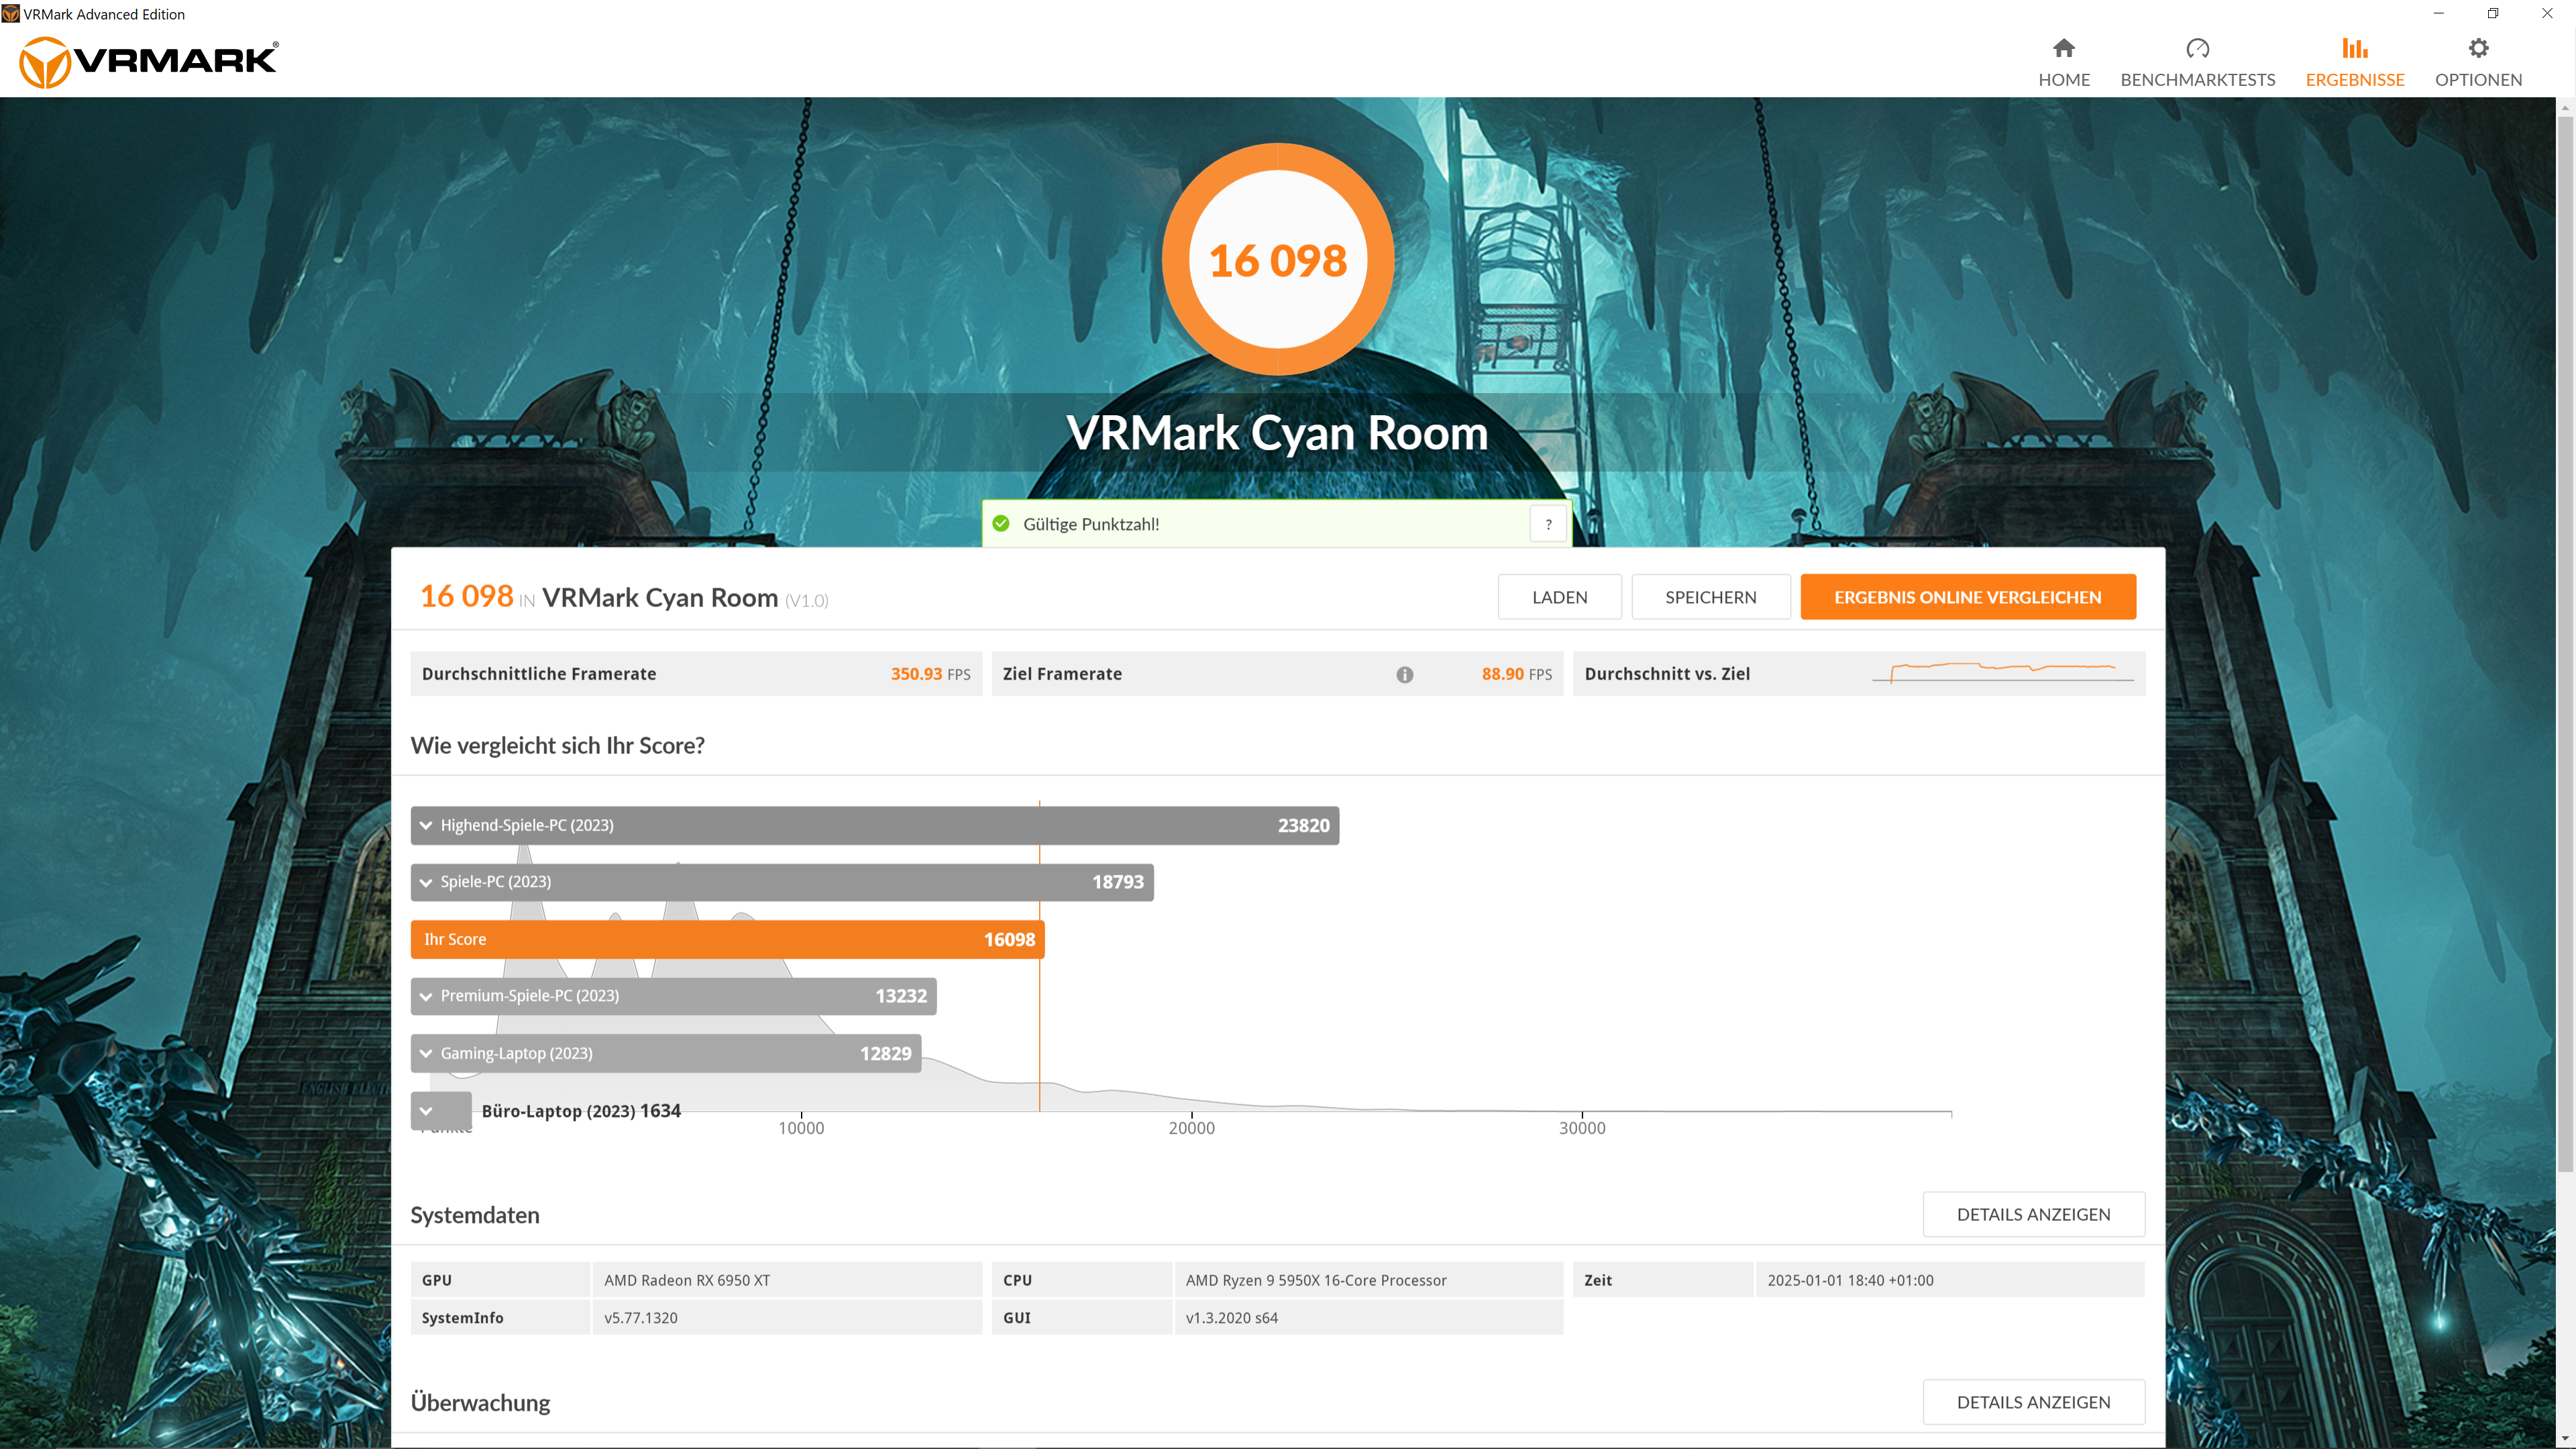Click the LADEN button
This screenshot has height=1449, width=2576.
click(1559, 597)
